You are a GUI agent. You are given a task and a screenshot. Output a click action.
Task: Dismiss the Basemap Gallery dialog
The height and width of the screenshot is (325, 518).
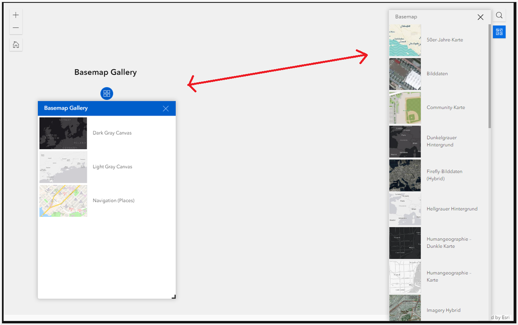[x=165, y=109]
